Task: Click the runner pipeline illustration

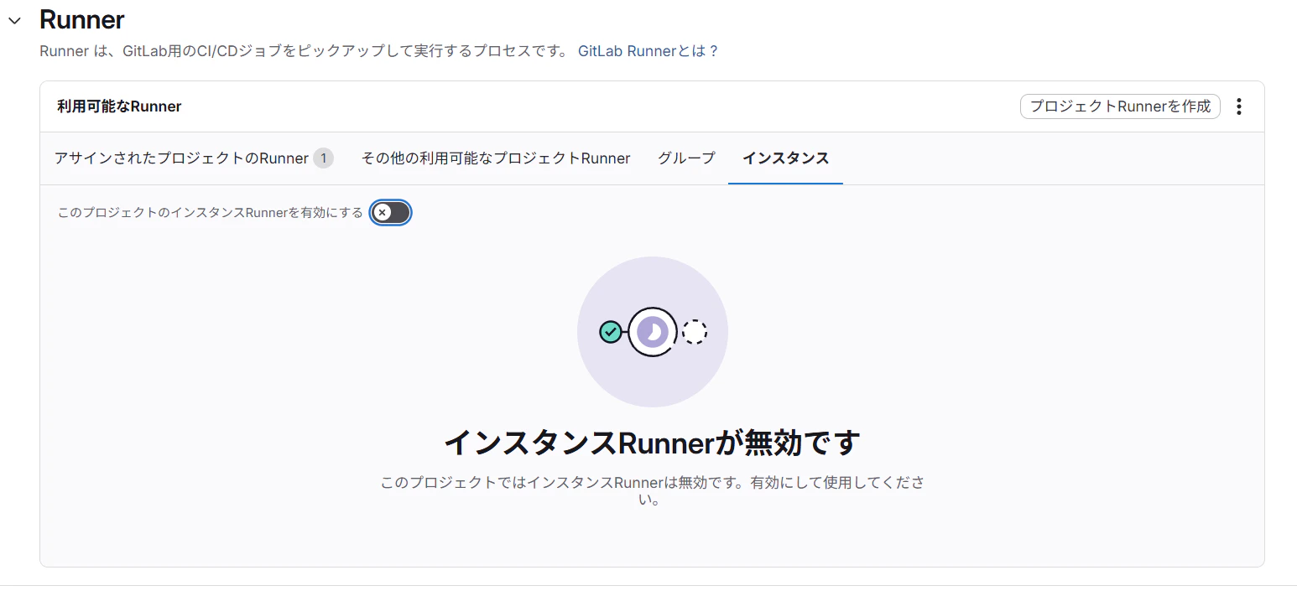Action: [x=653, y=332]
